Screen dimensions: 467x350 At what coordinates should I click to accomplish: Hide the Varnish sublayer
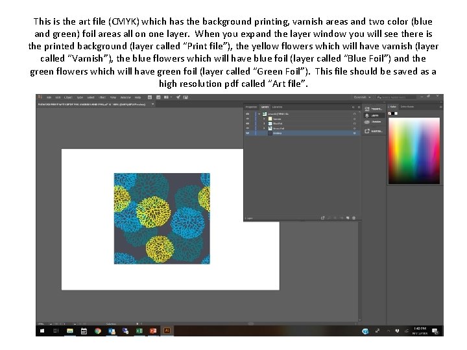(x=248, y=119)
